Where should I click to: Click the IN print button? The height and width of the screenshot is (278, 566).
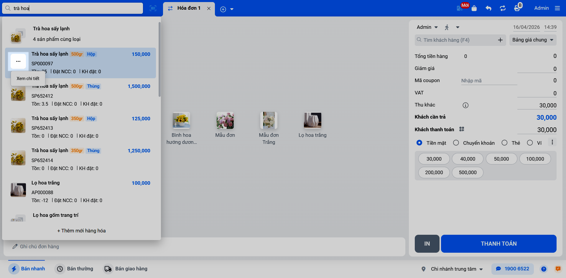pos(427,244)
